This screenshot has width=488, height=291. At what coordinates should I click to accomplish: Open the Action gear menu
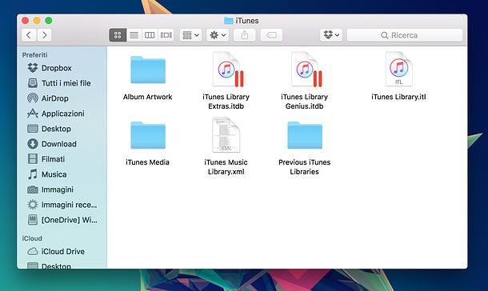[218, 35]
